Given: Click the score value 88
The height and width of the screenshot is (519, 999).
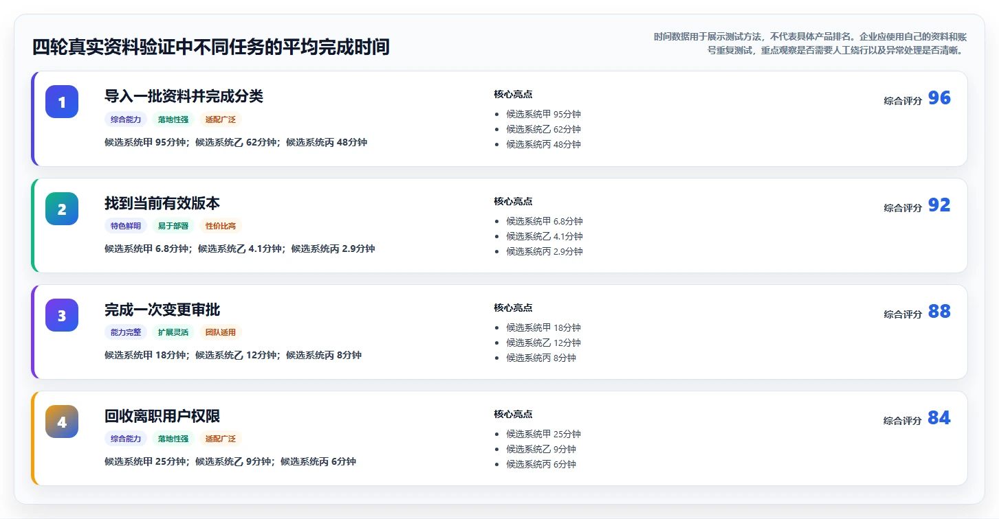Looking at the screenshot, I should point(939,312).
